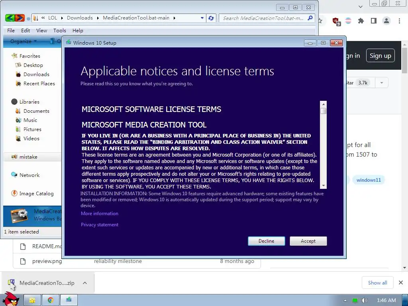Close the Chrome downloads bar
Screen dimensions: 408x306
pyautogui.click(x=401, y=282)
